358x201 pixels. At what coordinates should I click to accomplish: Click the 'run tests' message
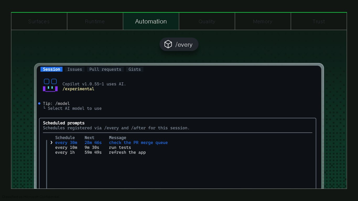[120, 148]
